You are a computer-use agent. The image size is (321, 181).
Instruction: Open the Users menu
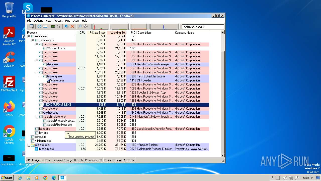(76, 21)
